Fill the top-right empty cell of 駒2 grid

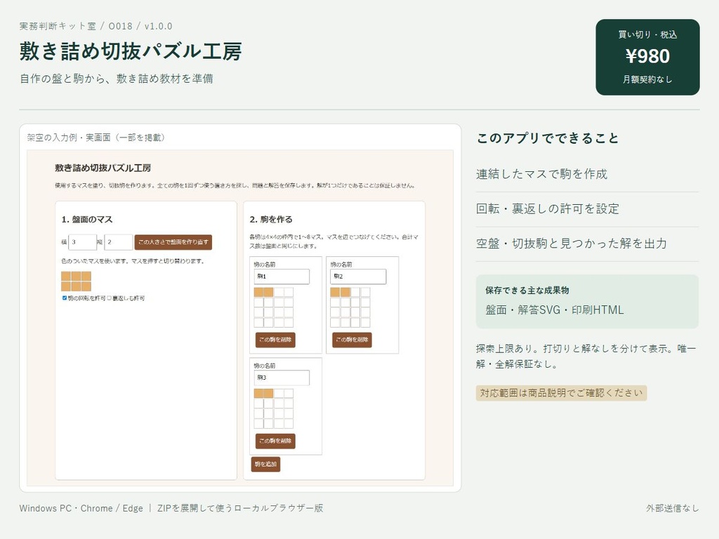(365, 293)
